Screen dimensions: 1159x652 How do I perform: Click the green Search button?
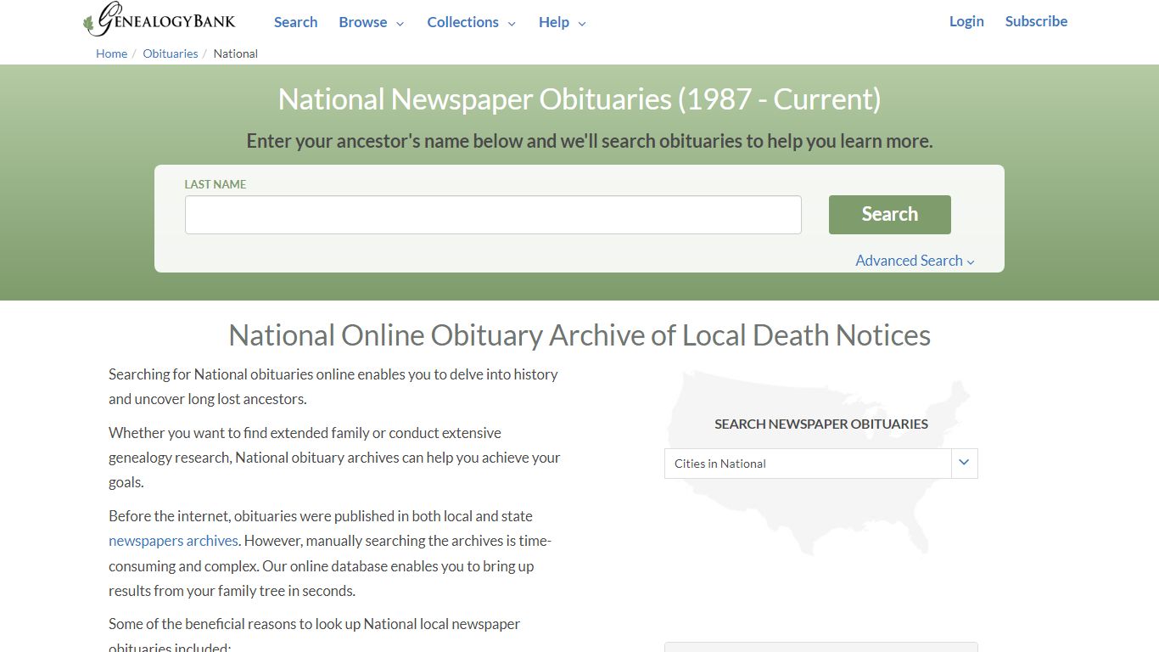pyautogui.click(x=889, y=215)
